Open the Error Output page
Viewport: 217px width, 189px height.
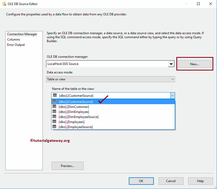16,45
